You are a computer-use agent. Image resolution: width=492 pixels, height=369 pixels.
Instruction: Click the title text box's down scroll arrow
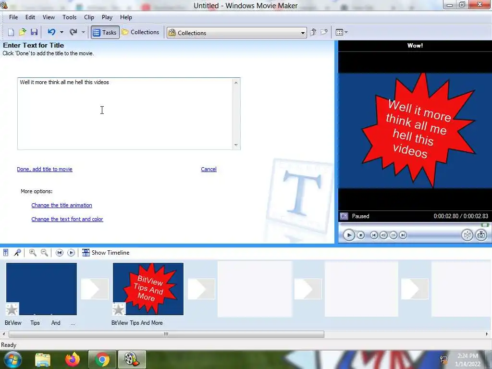(236, 145)
